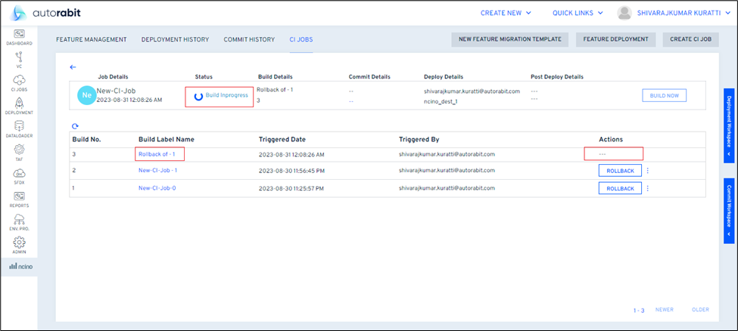The width and height of the screenshot is (738, 331).
Task: Open the Rollback of - 1 build link
Action: click(157, 154)
